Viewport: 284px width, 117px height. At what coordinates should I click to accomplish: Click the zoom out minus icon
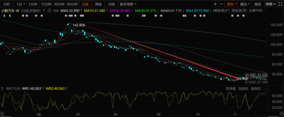point(221,4)
